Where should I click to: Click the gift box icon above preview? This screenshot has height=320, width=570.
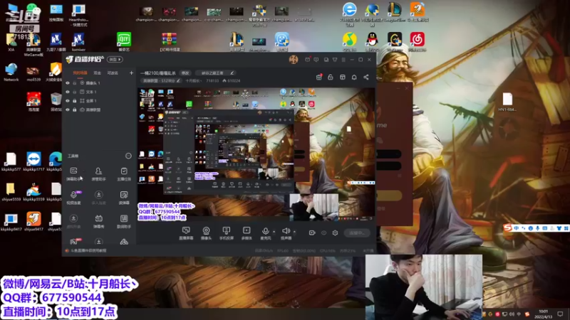[318, 77]
